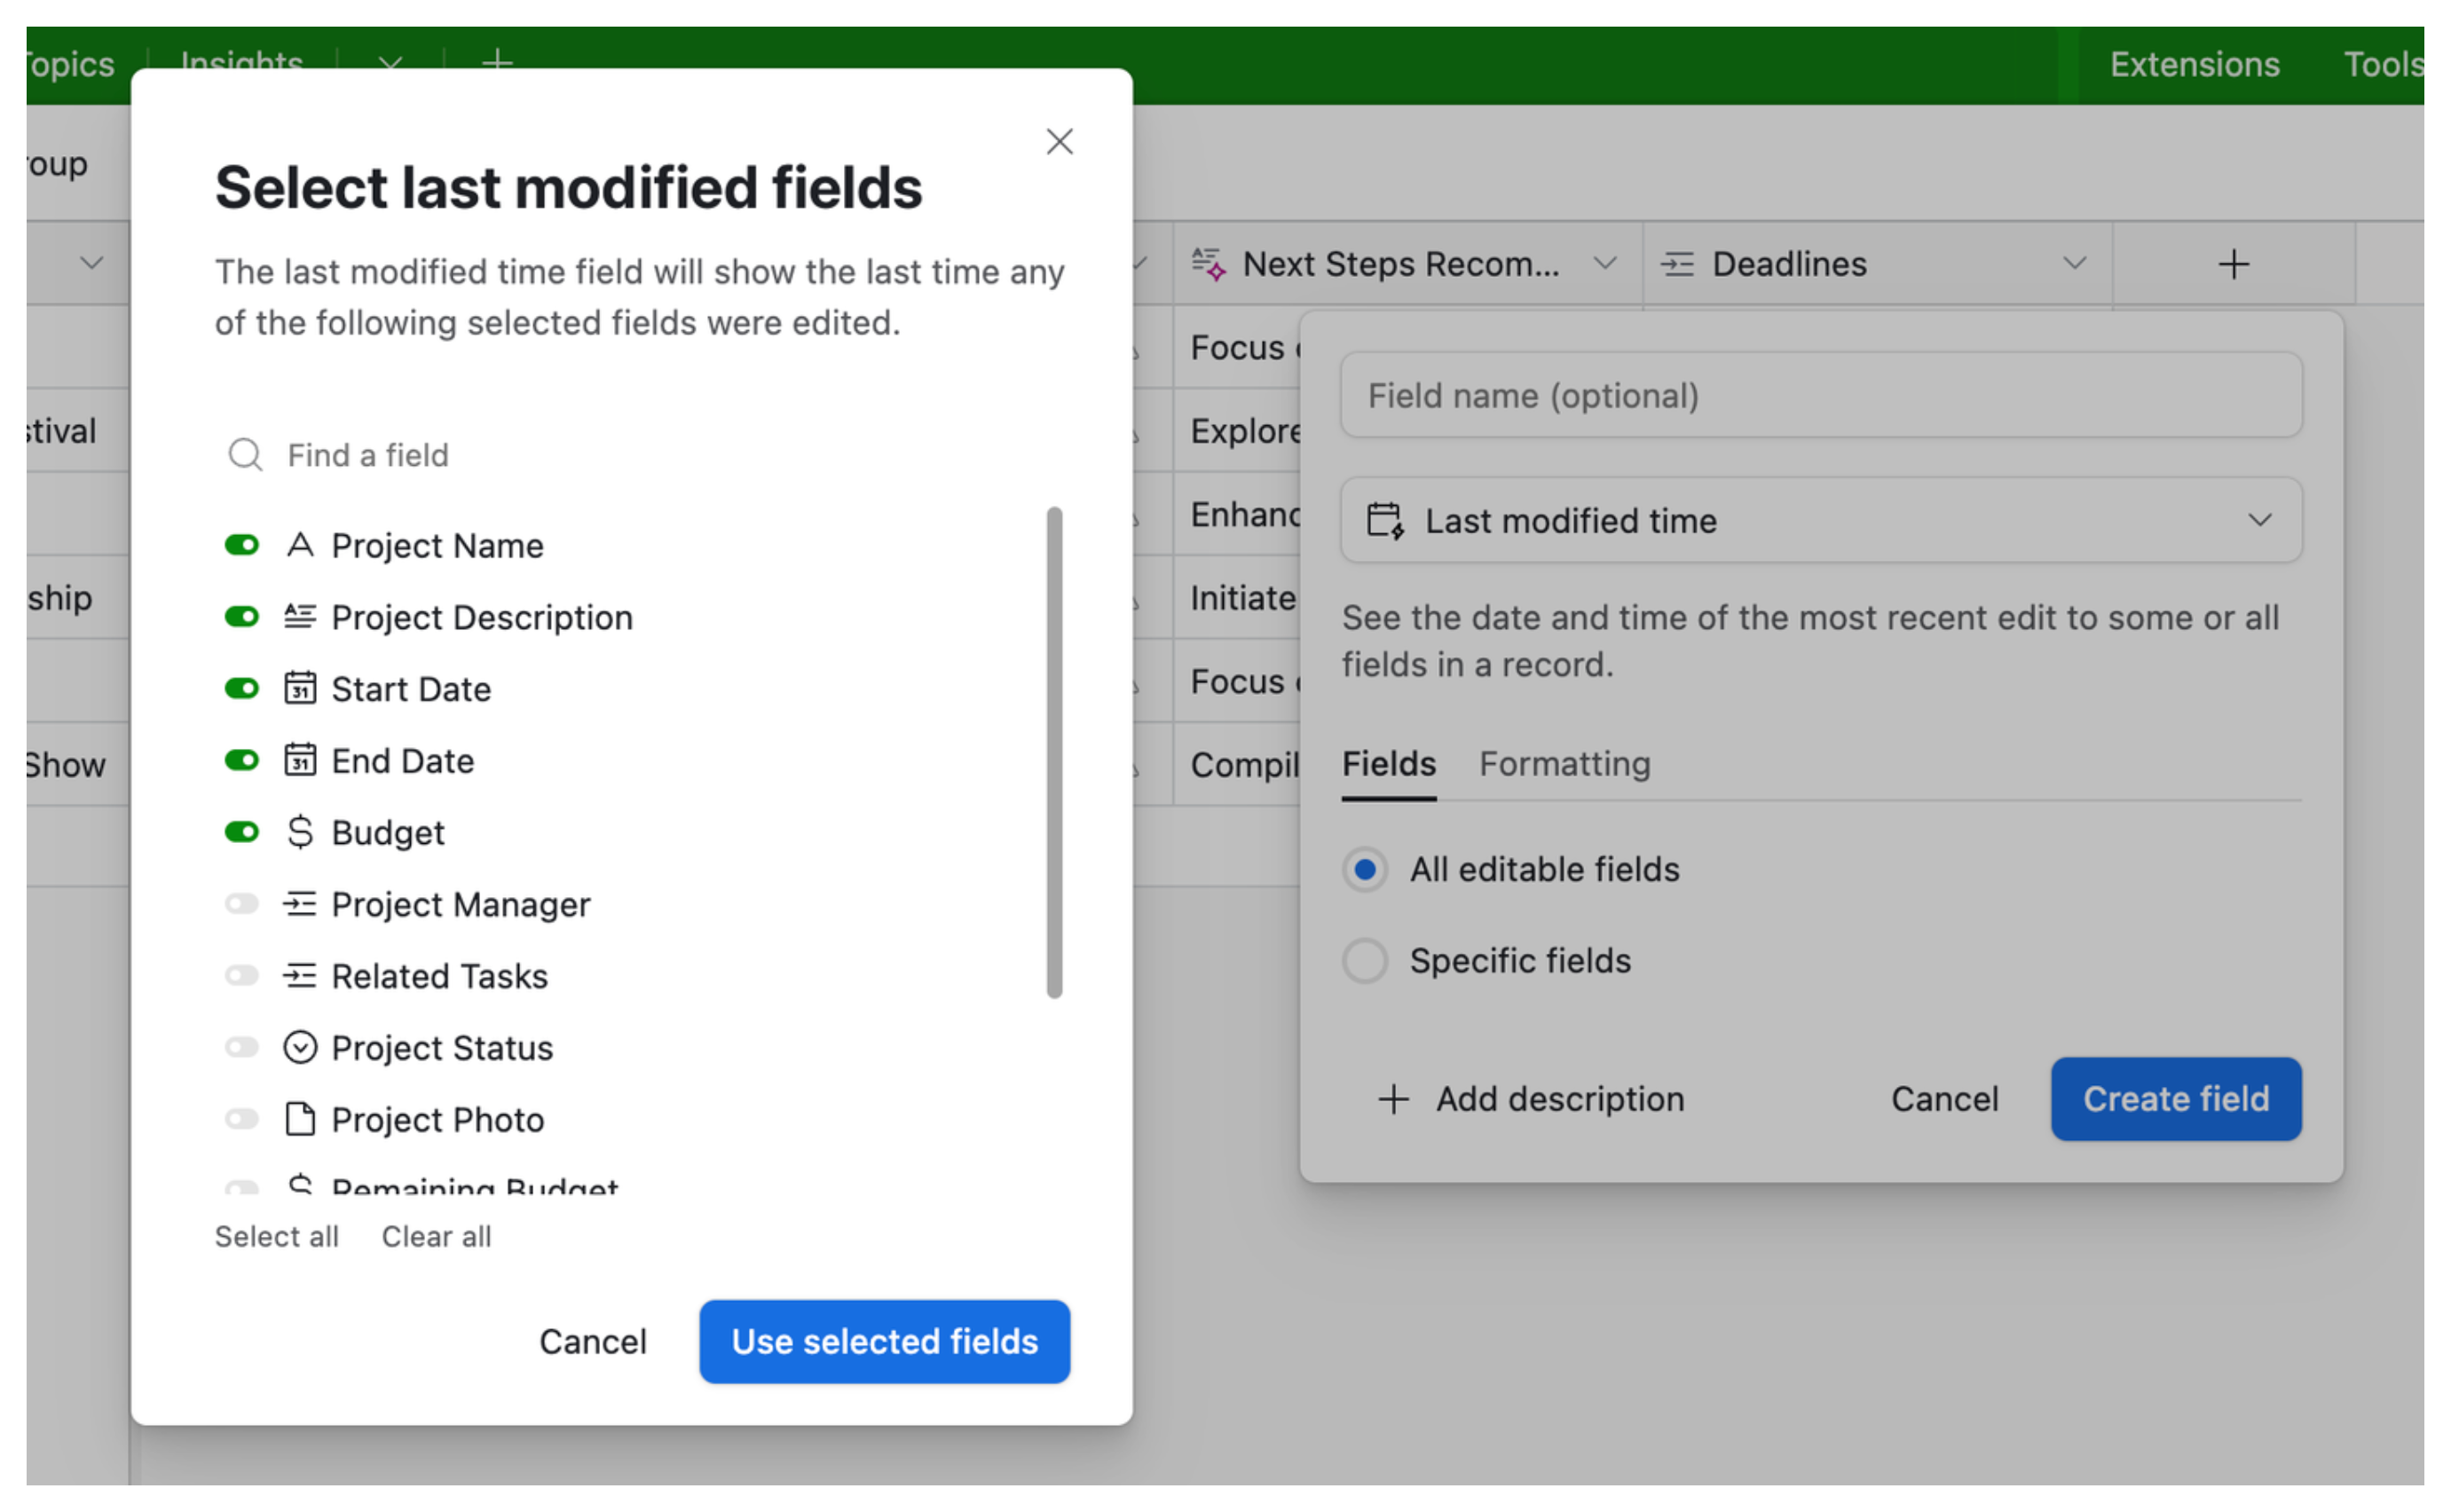This screenshot has height=1512, width=2451.
Task: Select the Specific fields radio button
Action: tap(1364, 960)
